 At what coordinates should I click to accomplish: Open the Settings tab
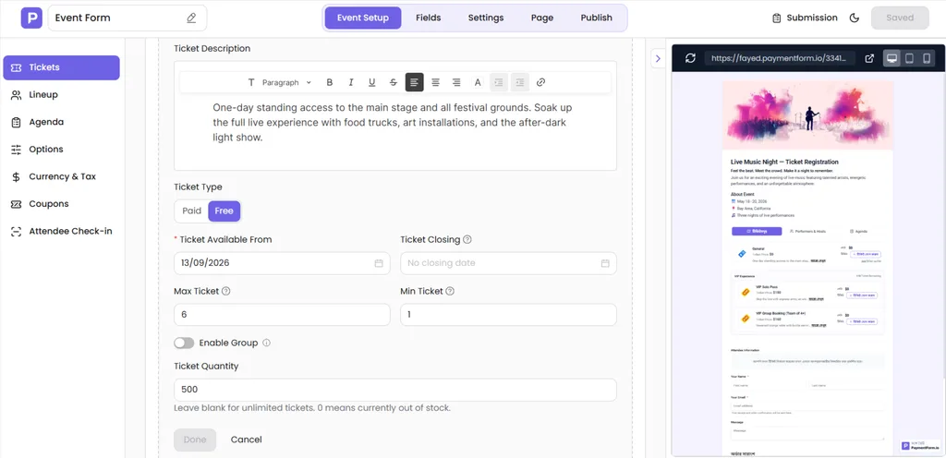486,18
